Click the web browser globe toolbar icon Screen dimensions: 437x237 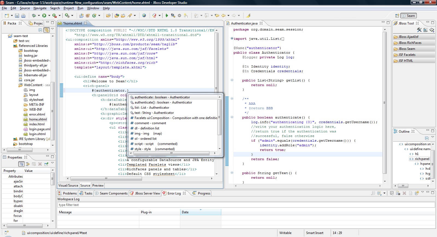pos(144,16)
